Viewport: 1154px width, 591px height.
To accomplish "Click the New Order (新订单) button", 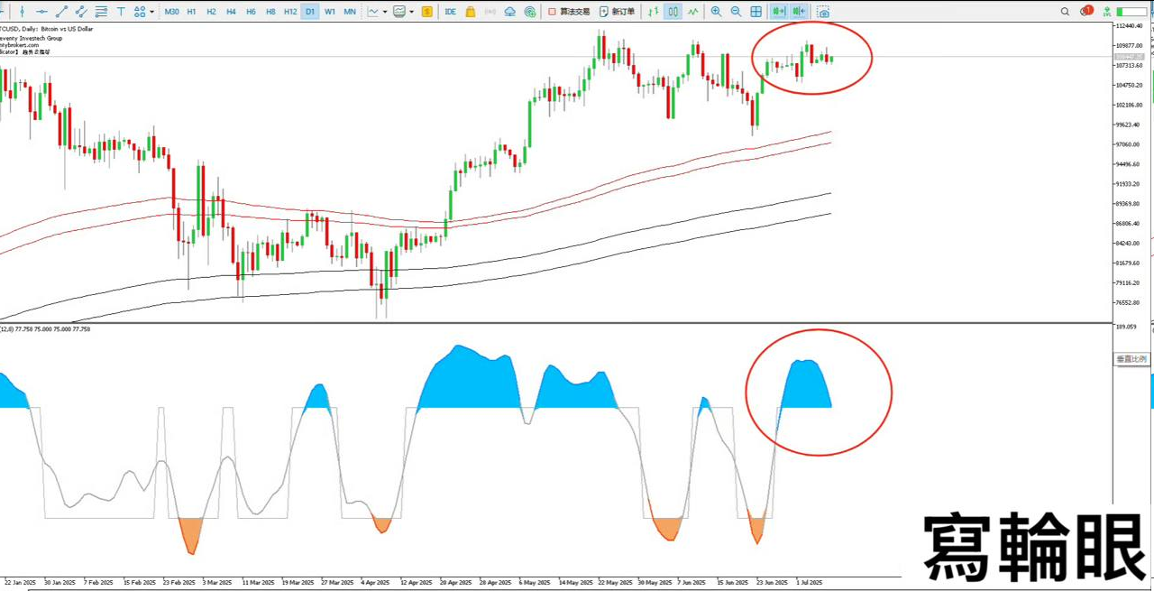I will [616, 12].
